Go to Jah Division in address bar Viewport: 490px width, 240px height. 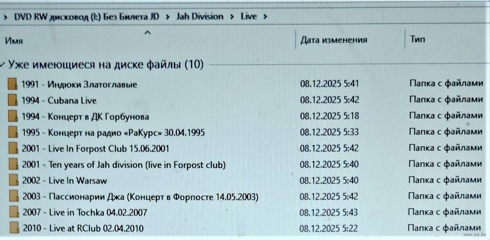click(x=198, y=17)
